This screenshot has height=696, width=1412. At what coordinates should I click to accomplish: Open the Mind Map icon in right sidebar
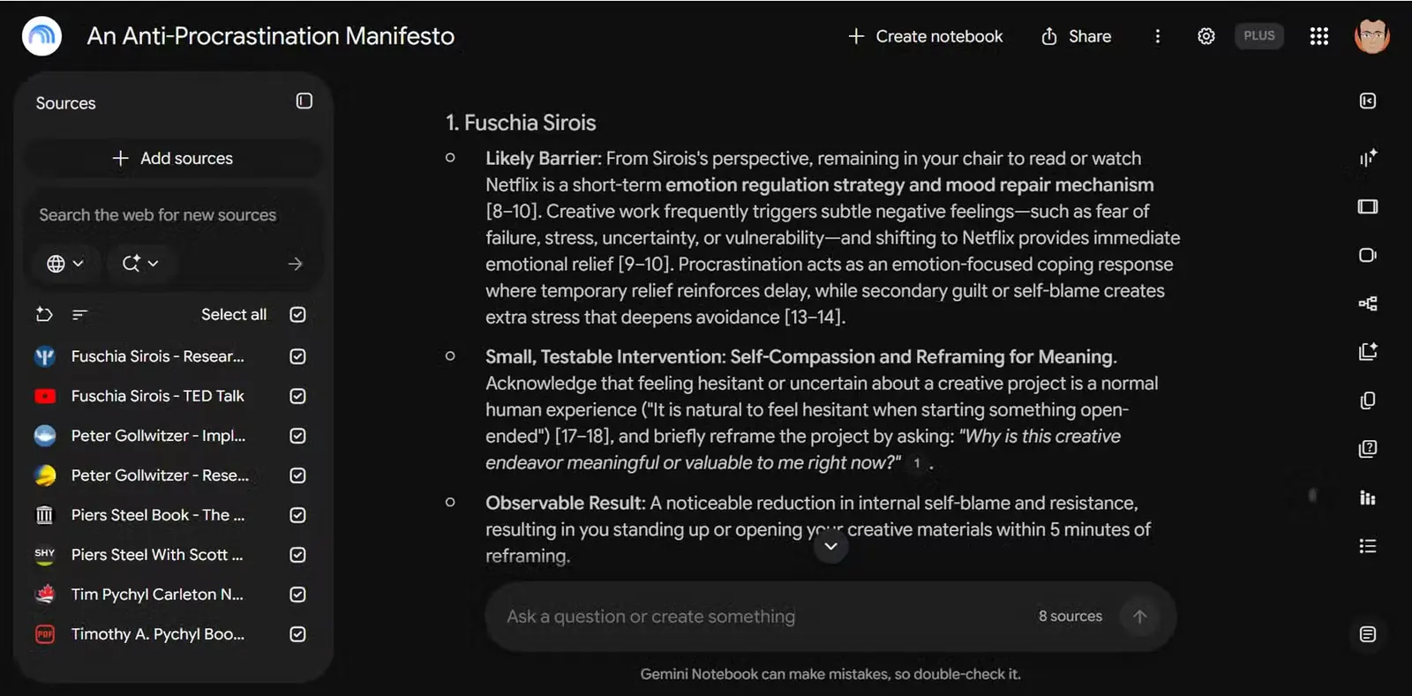[1368, 303]
